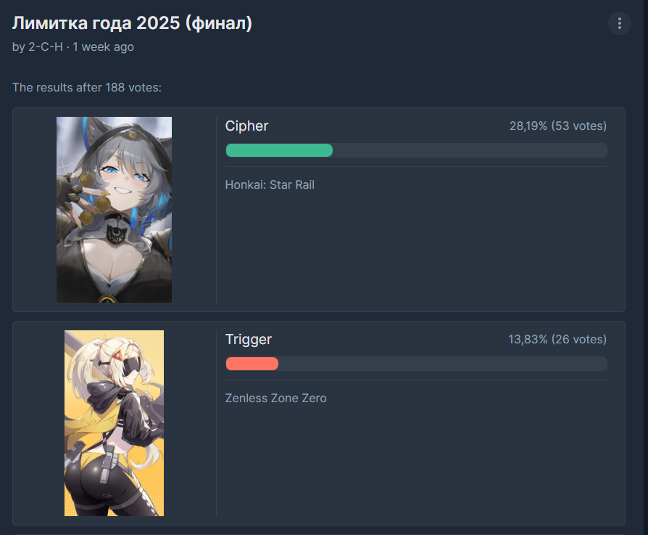This screenshot has height=535, width=648.
Task: Click the empty part of Trigger's bar
Action: point(443,364)
